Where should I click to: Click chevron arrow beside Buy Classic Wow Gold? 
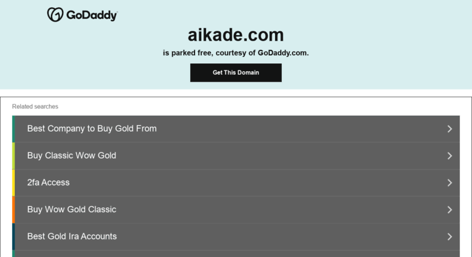pyautogui.click(x=450, y=156)
